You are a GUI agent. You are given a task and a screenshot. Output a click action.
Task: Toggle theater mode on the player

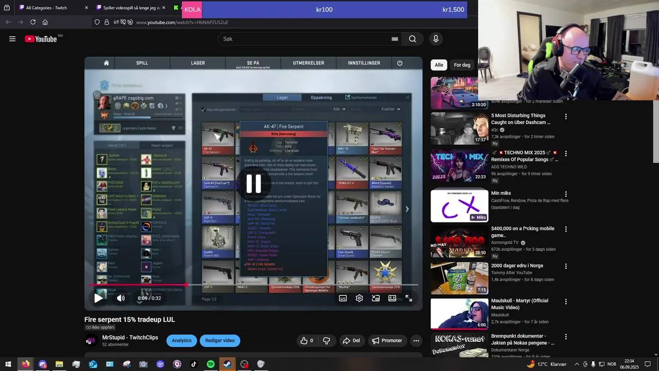pyautogui.click(x=392, y=298)
